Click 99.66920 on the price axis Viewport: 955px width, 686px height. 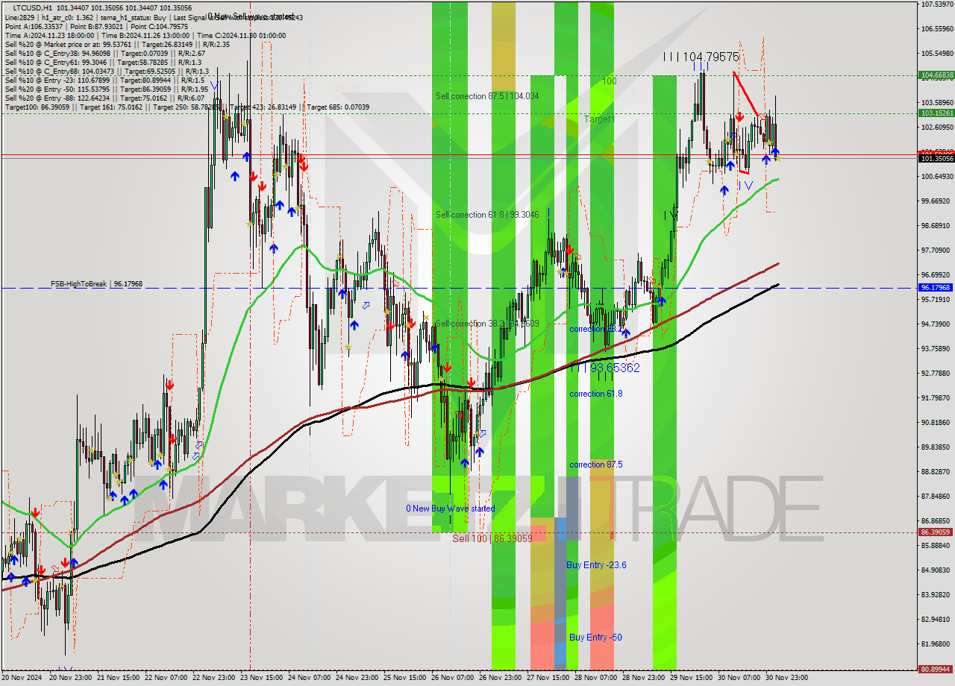936,201
